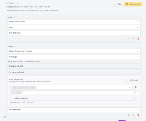Open Classic Recipe Card Template dropdown

tap(74, 51)
